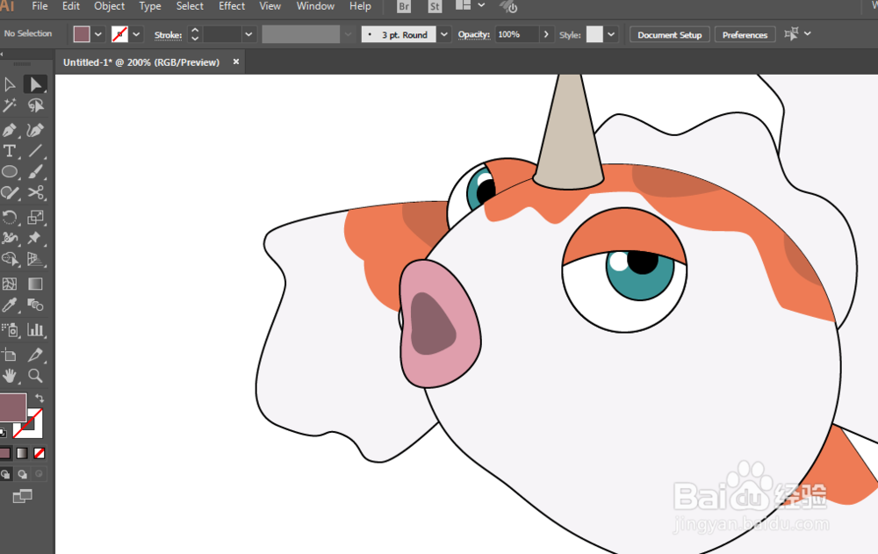Click the Preferences button
The width and height of the screenshot is (878, 554).
745,35
